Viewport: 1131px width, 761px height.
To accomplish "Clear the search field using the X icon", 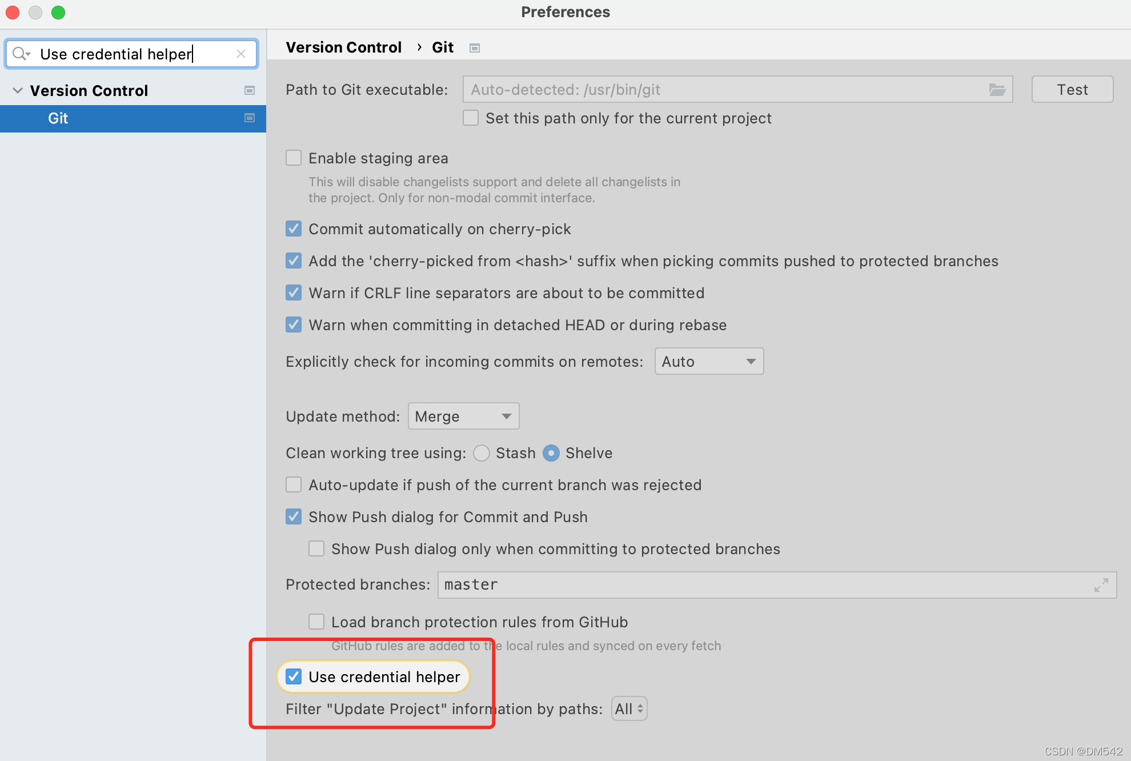I will coord(241,54).
